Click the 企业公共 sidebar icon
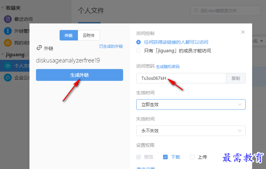The height and width of the screenshot is (169, 266). pos(8,78)
